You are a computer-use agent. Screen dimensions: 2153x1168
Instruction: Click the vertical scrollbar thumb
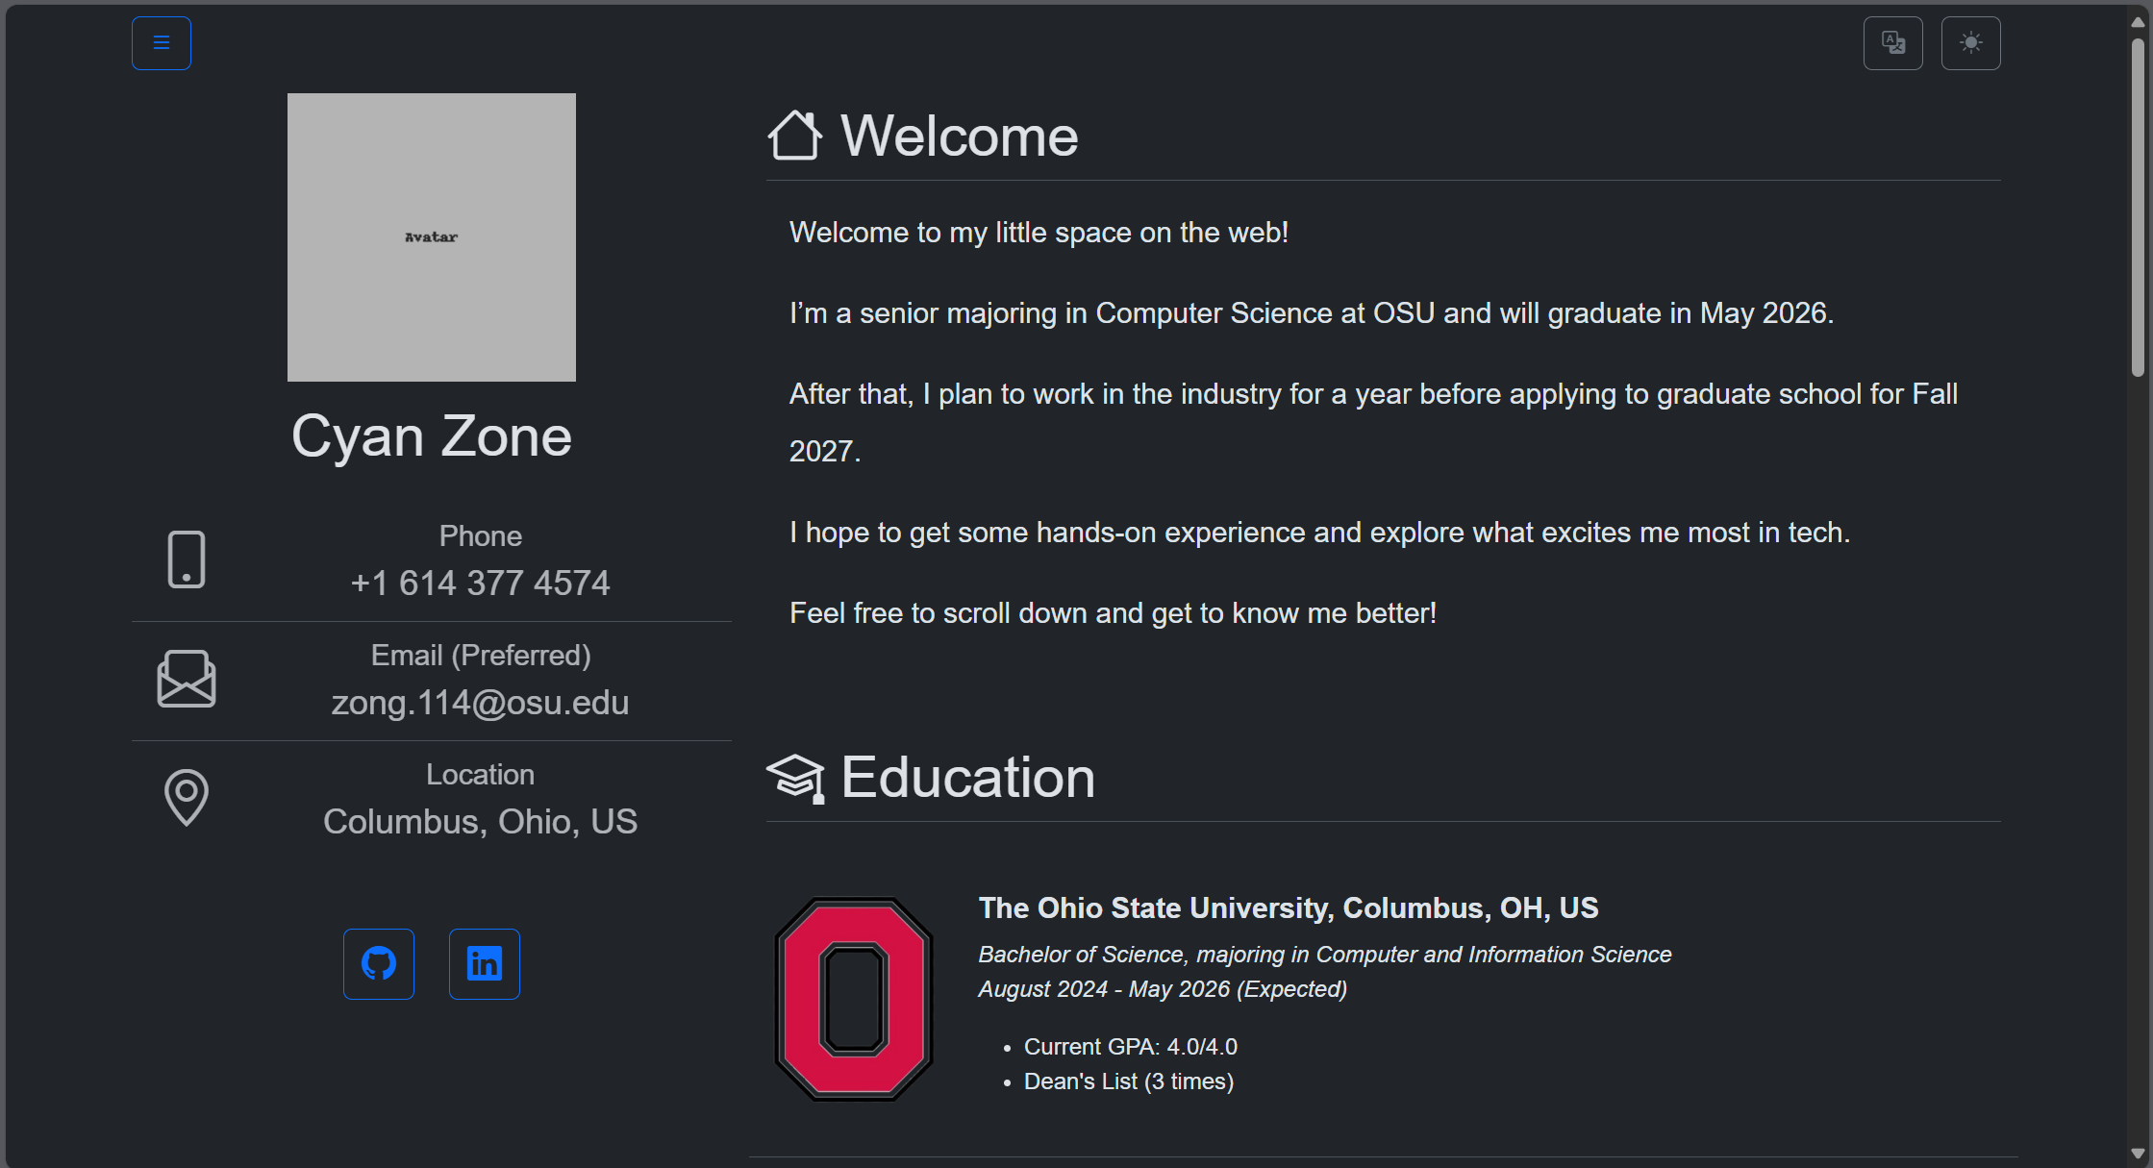[x=2138, y=207]
